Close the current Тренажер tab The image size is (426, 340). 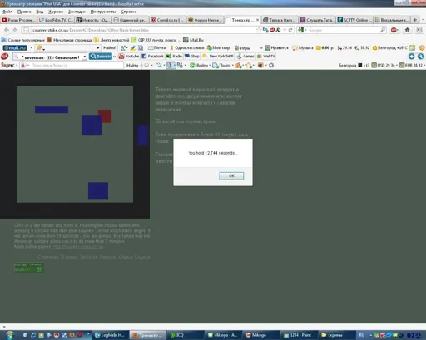(x=257, y=20)
